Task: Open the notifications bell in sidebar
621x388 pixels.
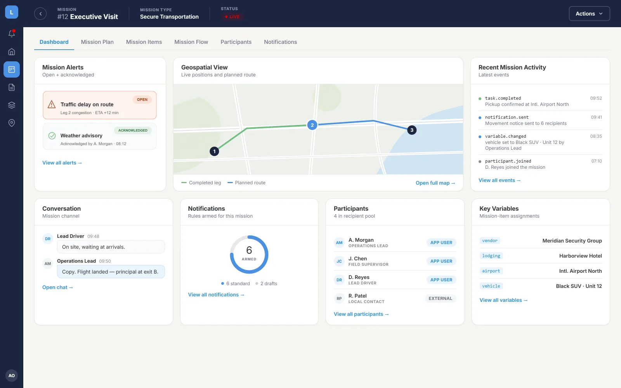Action: [x=12, y=34]
